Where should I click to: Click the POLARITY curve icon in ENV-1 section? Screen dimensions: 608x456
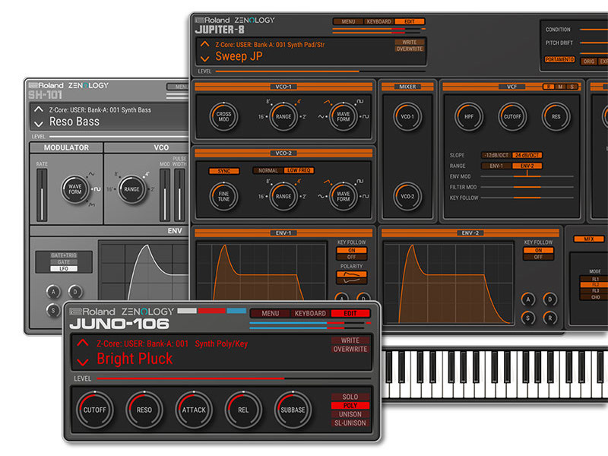pyautogui.click(x=351, y=274)
